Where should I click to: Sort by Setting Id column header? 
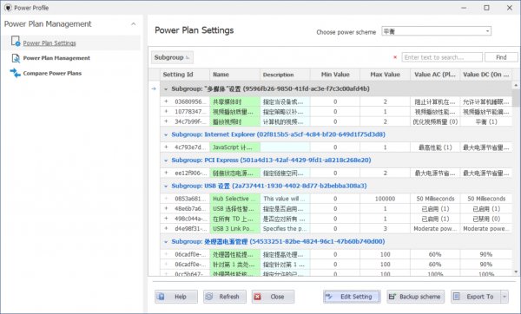tap(185, 75)
